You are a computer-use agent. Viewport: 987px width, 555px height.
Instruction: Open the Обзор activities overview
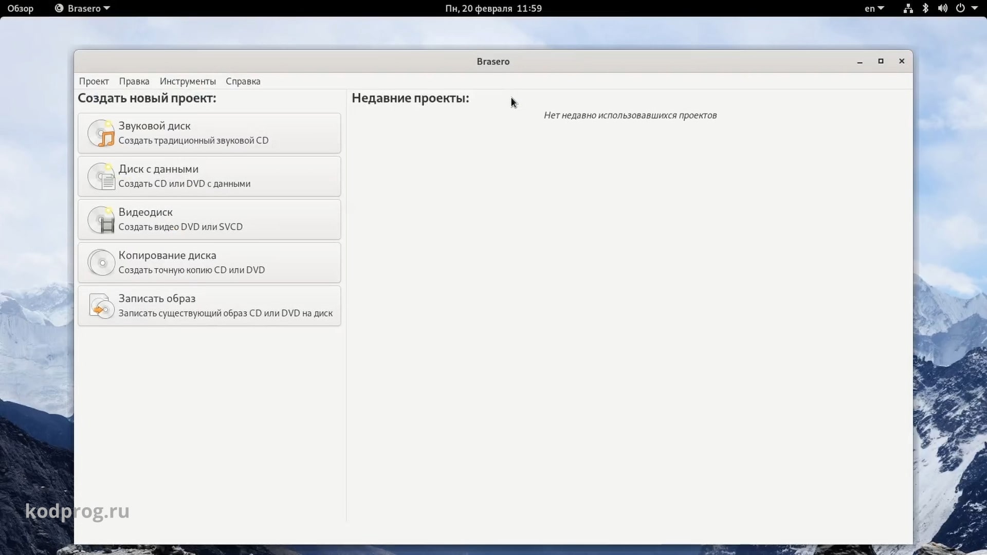[21, 8]
